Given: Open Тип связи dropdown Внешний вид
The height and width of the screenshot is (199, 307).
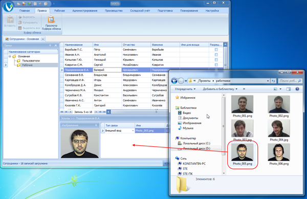Looking at the screenshot, I should pyautogui.click(x=133, y=131).
